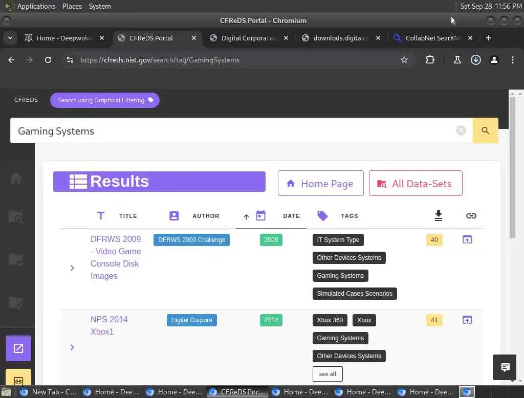Show all tags with see all button

pos(327,374)
